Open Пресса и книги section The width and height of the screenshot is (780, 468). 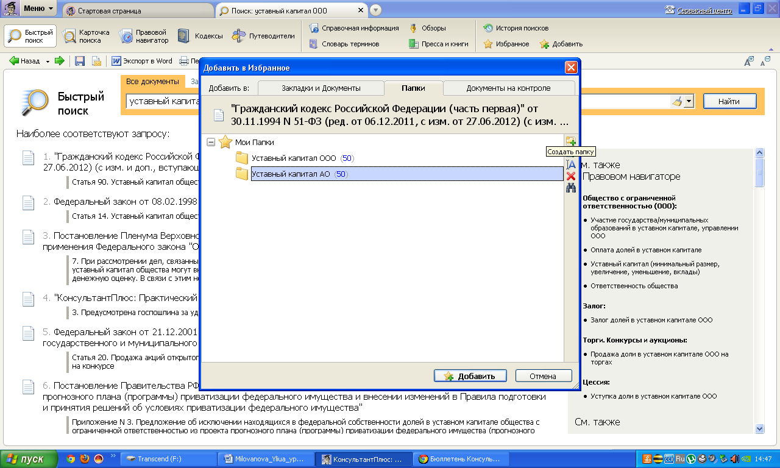439,44
